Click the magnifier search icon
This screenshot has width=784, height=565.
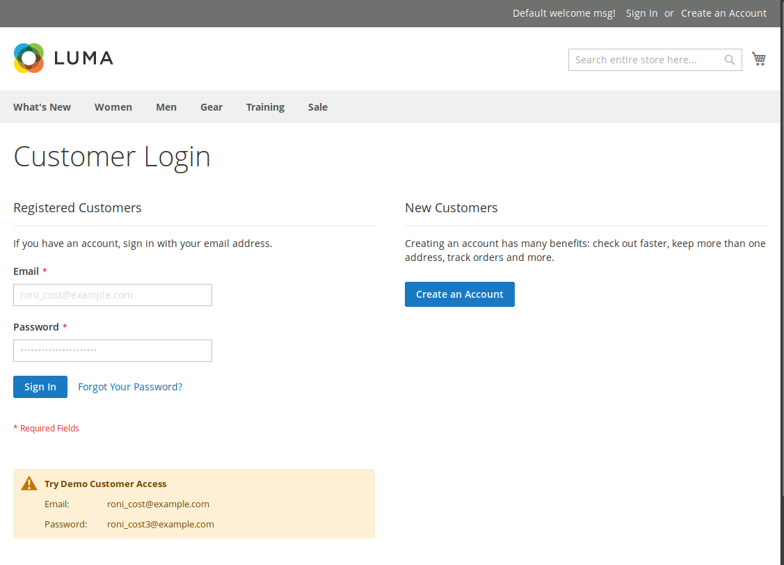pos(729,60)
